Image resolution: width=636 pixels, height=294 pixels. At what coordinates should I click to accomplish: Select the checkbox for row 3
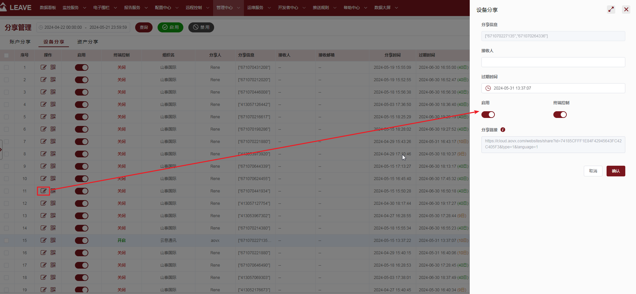pos(6,92)
